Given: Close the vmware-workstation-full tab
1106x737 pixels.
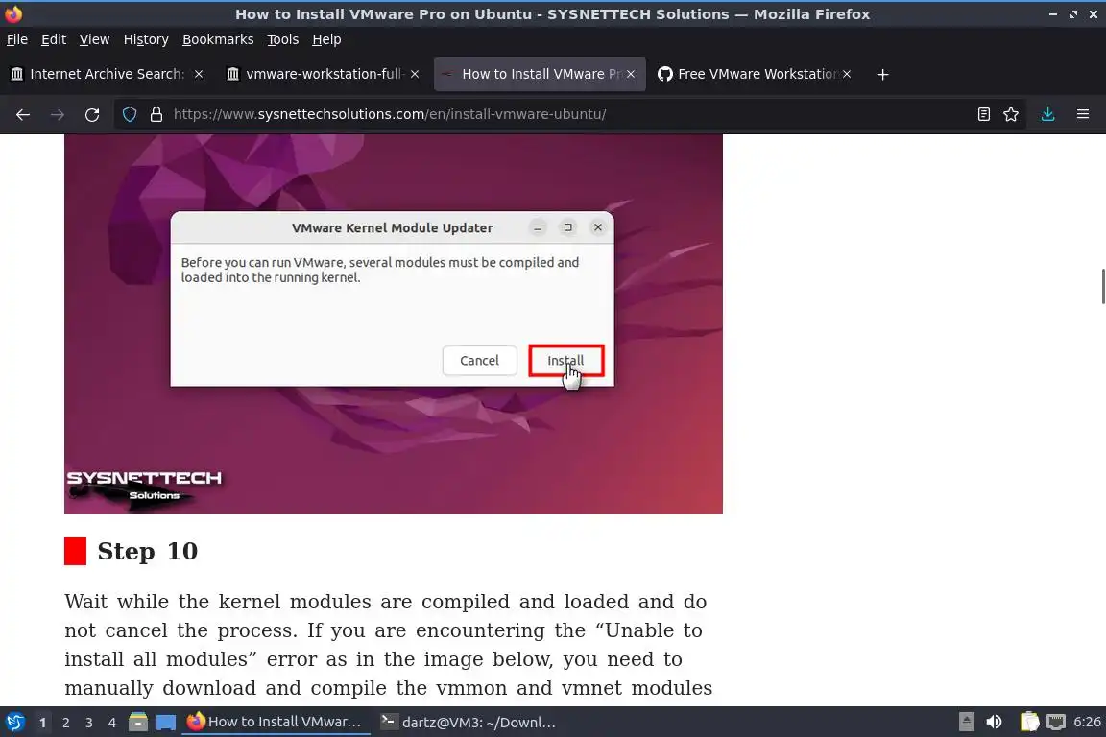Looking at the screenshot, I should pos(415,74).
